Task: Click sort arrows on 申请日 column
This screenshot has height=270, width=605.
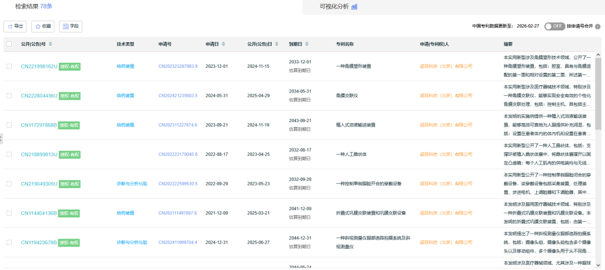Action: point(224,44)
